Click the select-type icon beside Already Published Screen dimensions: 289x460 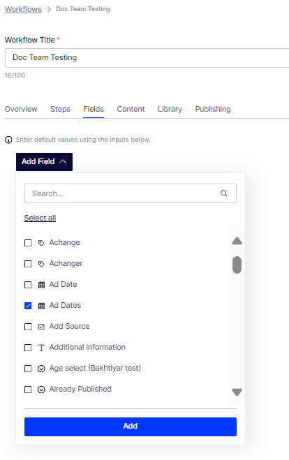(x=41, y=389)
